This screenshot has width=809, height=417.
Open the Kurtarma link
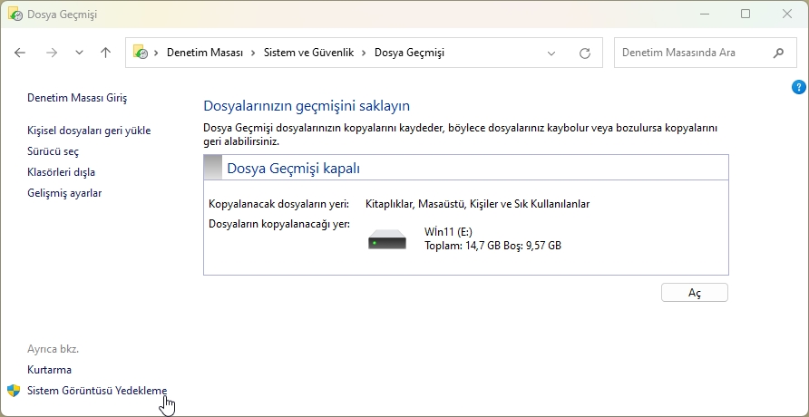[49, 370]
